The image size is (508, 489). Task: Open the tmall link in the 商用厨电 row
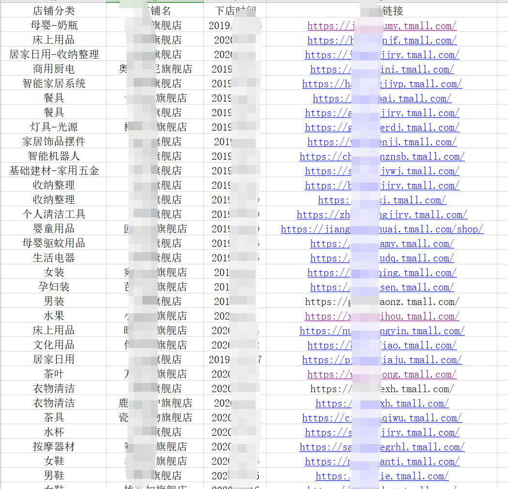pos(382,69)
